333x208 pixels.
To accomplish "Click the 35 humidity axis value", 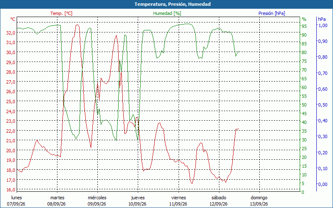I will (x=304, y=131).
